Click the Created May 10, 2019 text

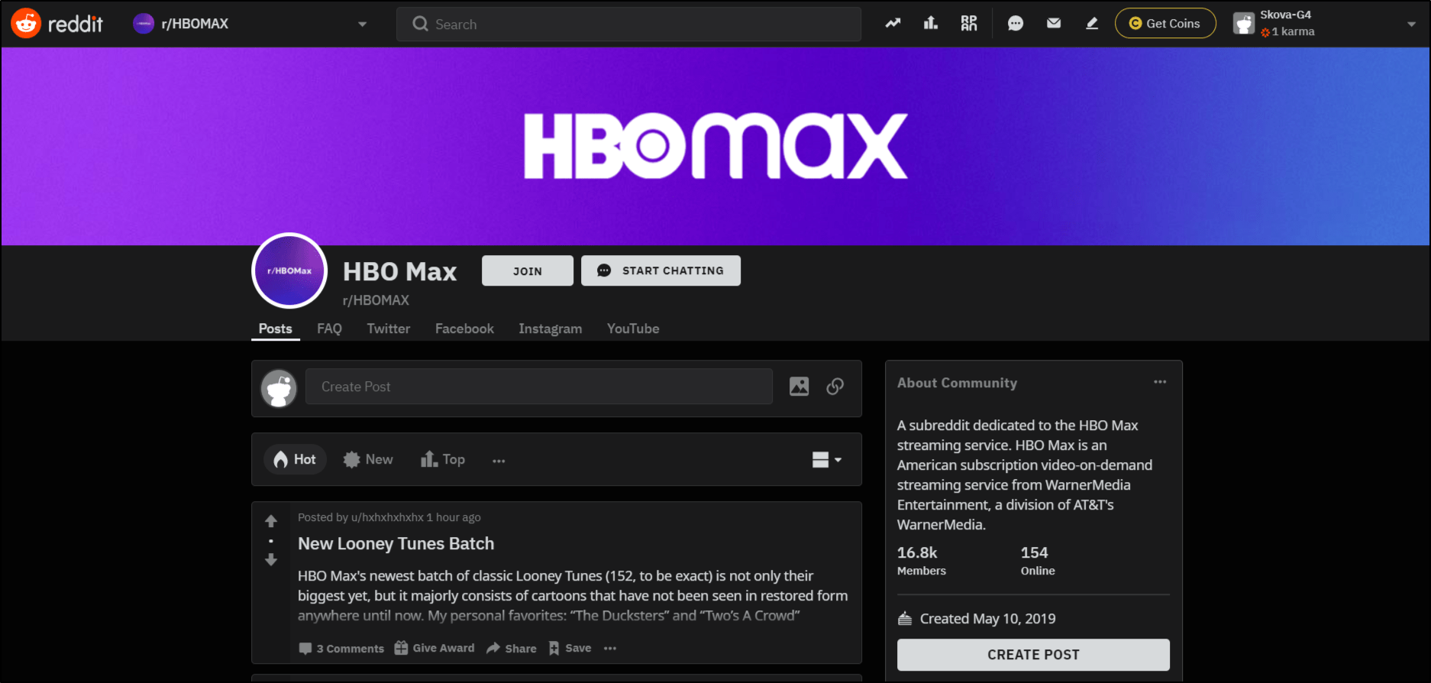coord(987,619)
